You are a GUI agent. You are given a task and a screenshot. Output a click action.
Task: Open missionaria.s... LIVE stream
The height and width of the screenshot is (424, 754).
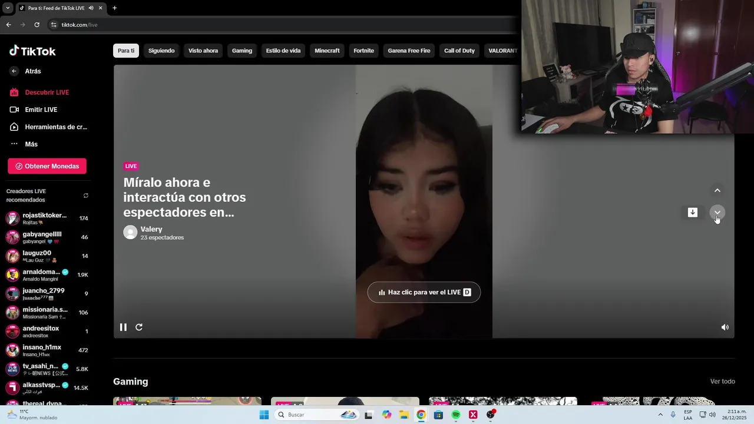(x=47, y=313)
